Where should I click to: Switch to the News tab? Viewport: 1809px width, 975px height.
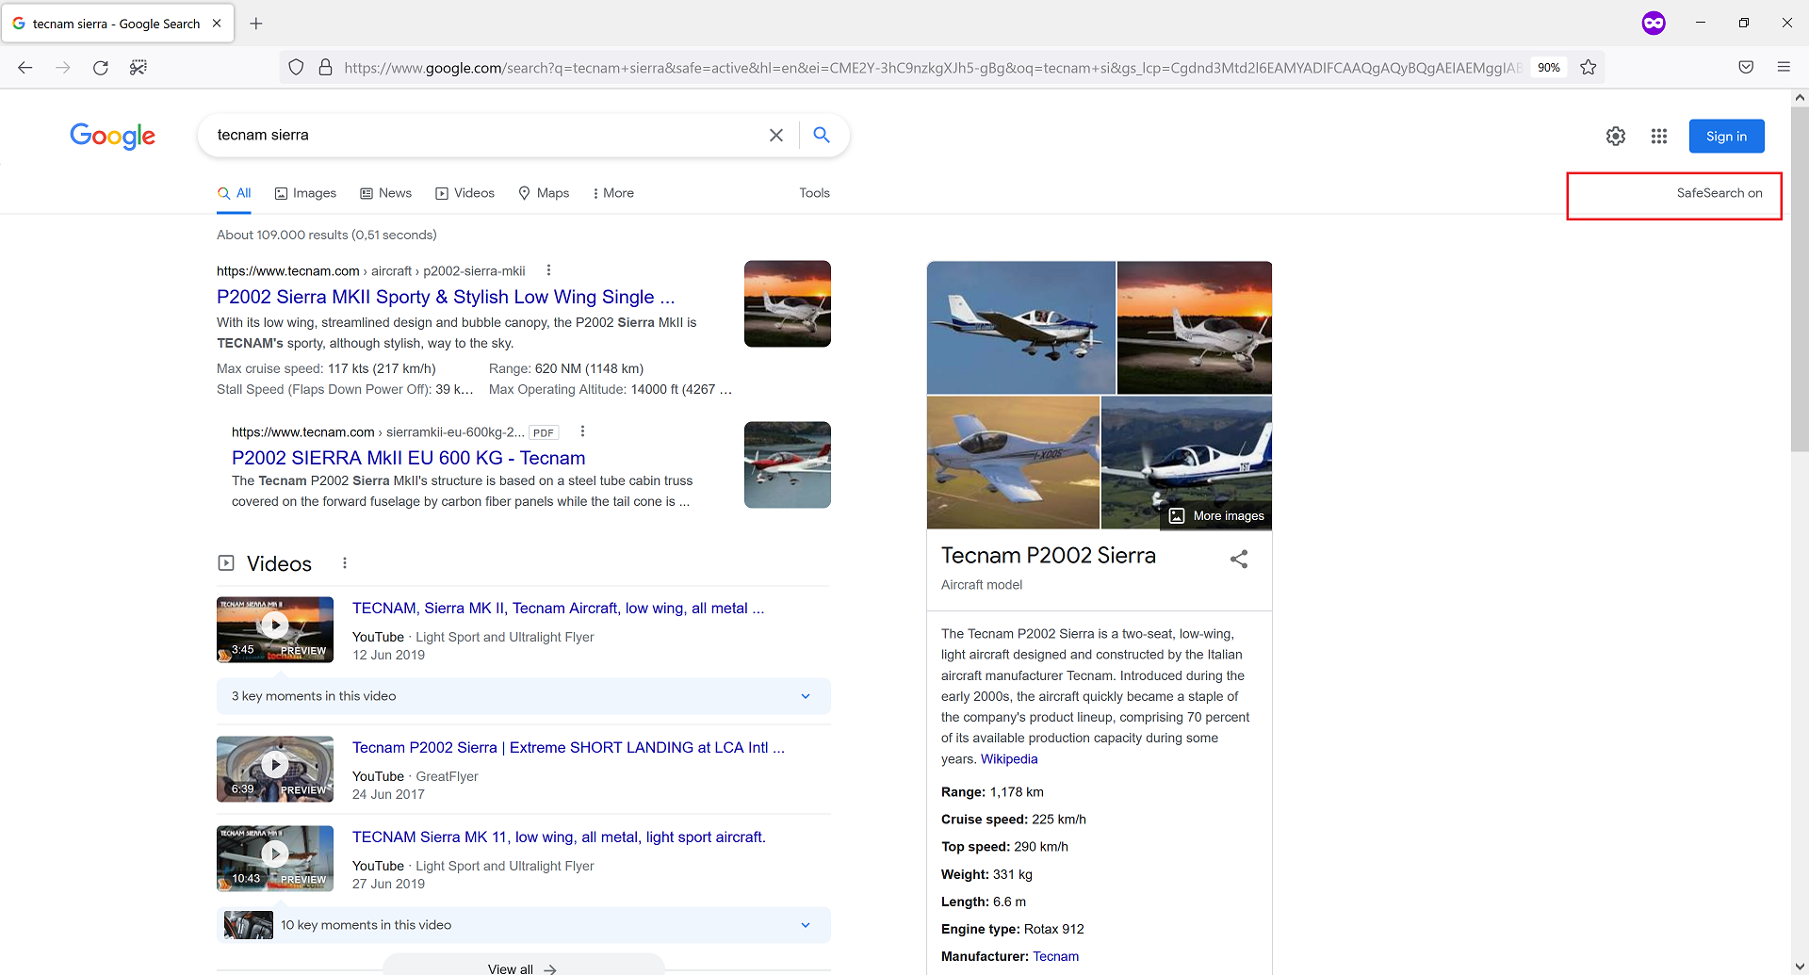coord(386,193)
